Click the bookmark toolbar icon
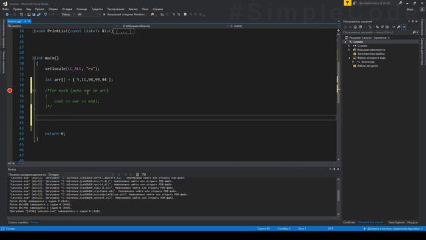 pyautogui.click(x=185, y=15)
